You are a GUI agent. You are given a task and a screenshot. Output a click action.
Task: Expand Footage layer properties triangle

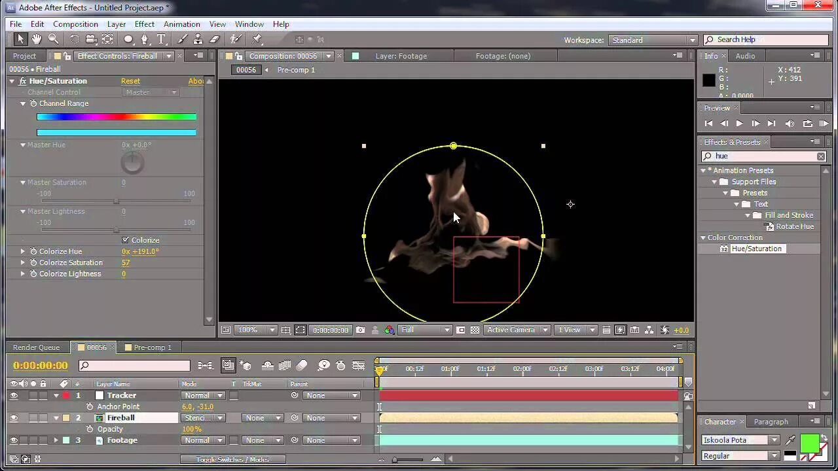(x=56, y=440)
